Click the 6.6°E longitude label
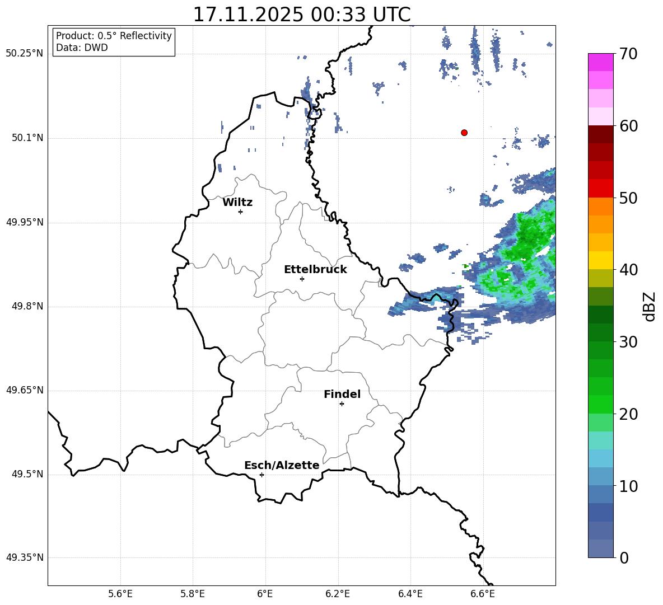The width and height of the screenshot is (663, 605). [x=483, y=594]
